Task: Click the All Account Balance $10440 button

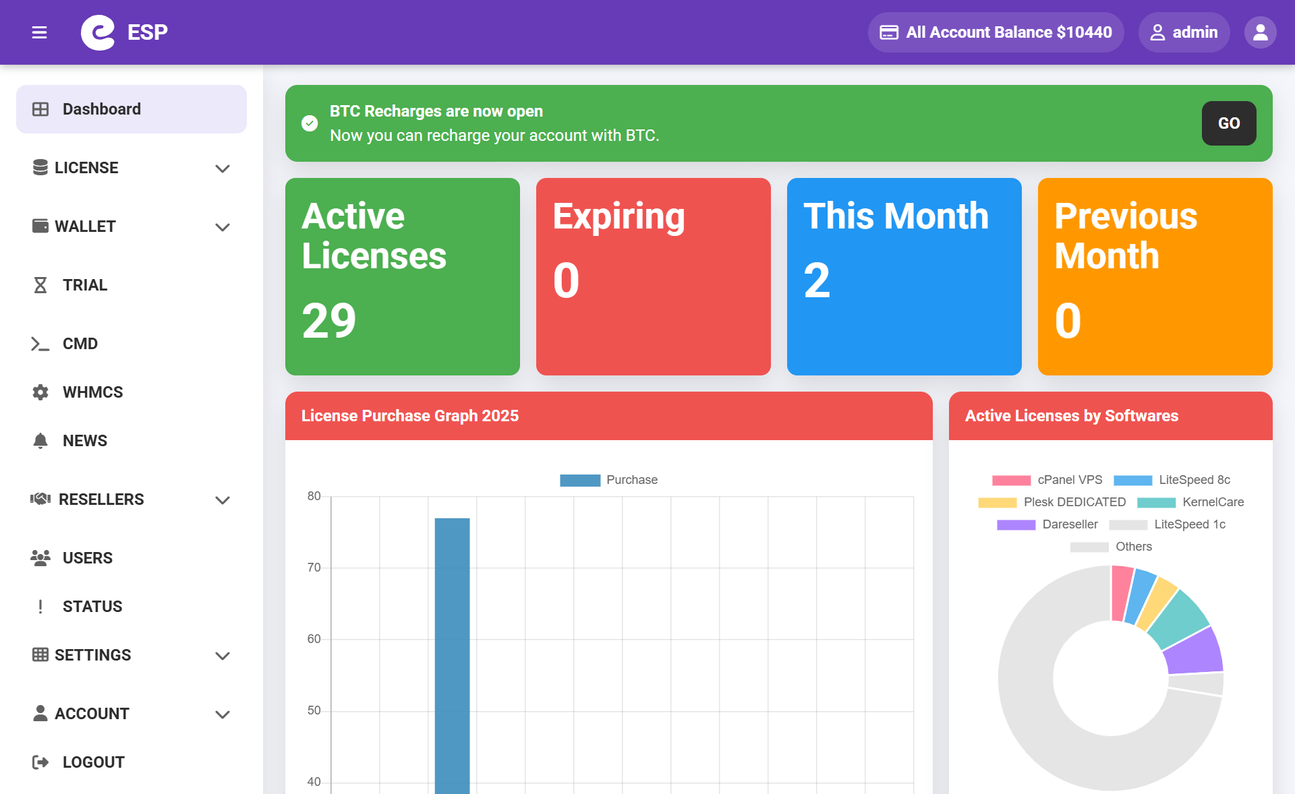Action: 996,32
